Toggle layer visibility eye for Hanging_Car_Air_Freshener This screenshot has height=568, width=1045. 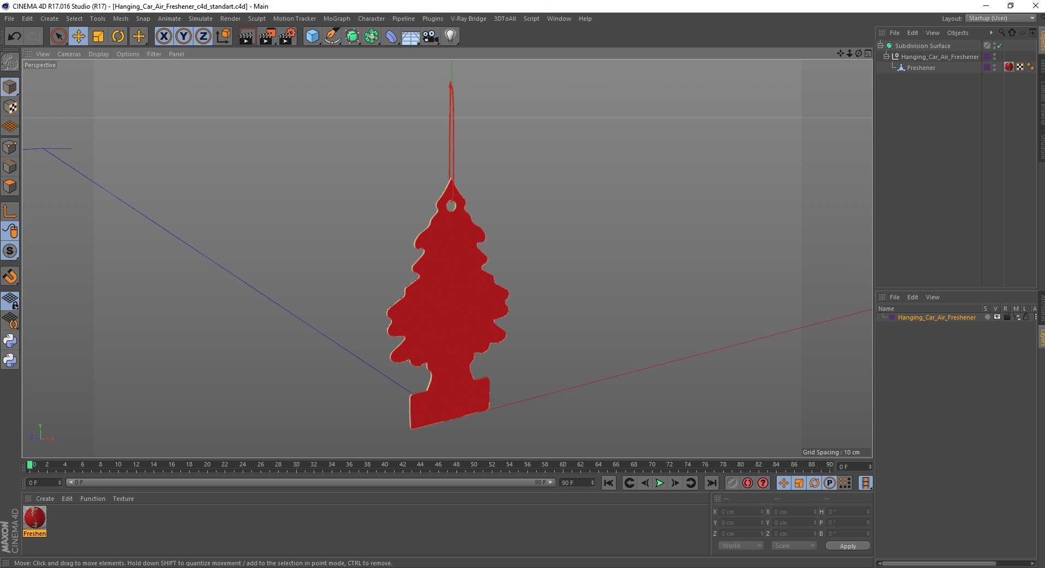click(997, 317)
